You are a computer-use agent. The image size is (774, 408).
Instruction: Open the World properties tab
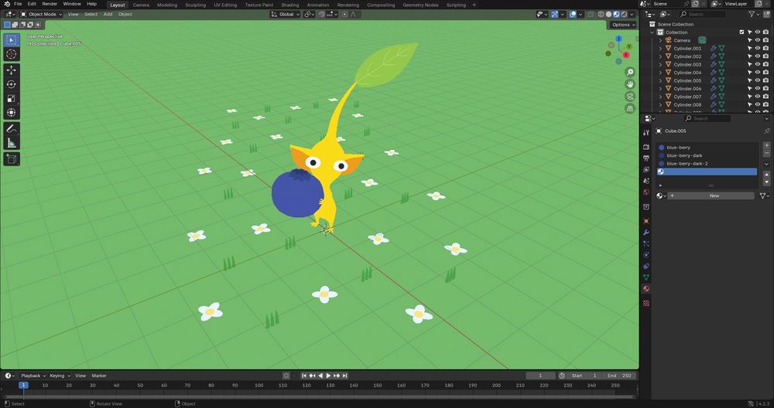(646, 192)
